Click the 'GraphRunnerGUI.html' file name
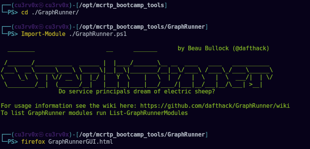The image size is (310, 149). (x=81, y=142)
